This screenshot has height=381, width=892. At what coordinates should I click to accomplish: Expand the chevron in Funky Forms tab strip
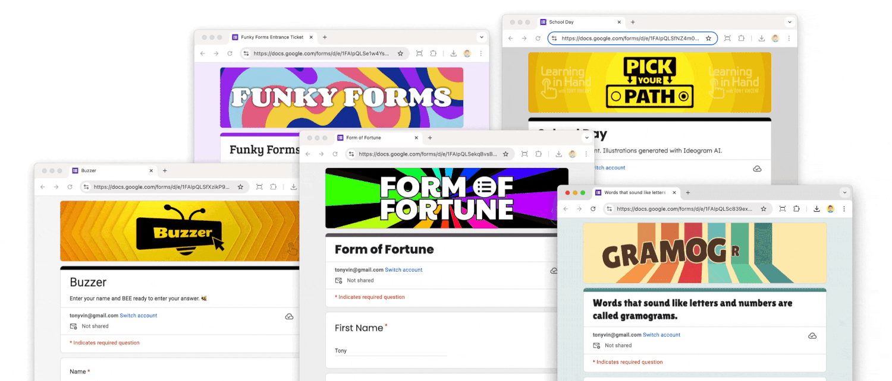(x=482, y=37)
